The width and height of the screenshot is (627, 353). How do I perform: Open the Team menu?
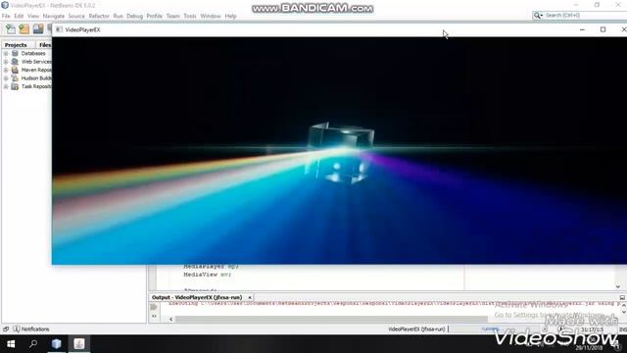tap(173, 16)
